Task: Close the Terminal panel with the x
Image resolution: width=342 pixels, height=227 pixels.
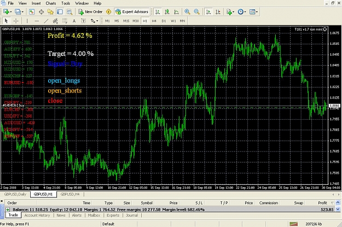Action: [2, 201]
